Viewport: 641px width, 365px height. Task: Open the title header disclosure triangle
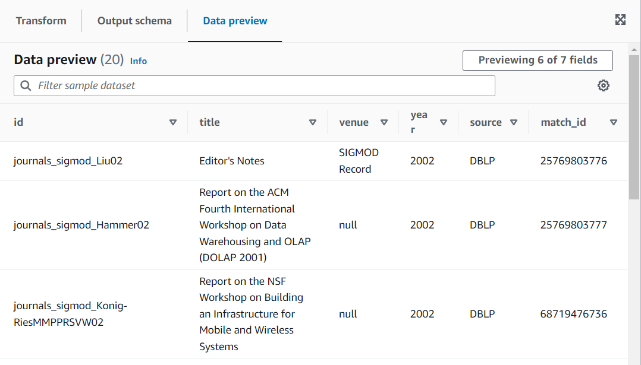[313, 122]
